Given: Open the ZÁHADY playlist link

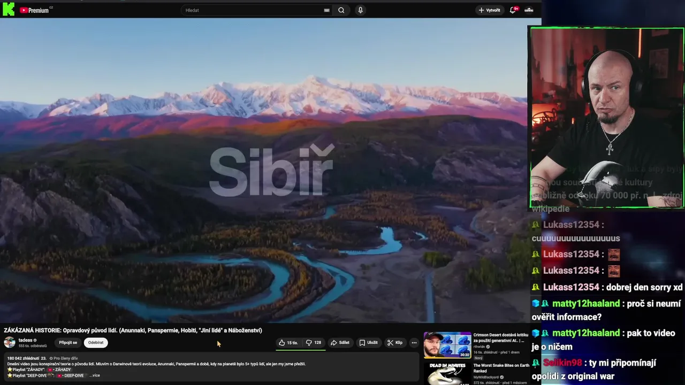Looking at the screenshot, I should point(59,369).
